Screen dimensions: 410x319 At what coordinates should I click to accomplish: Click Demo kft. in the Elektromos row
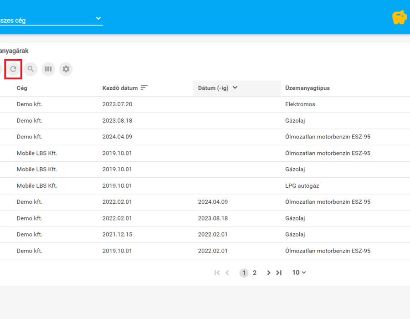pos(30,104)
